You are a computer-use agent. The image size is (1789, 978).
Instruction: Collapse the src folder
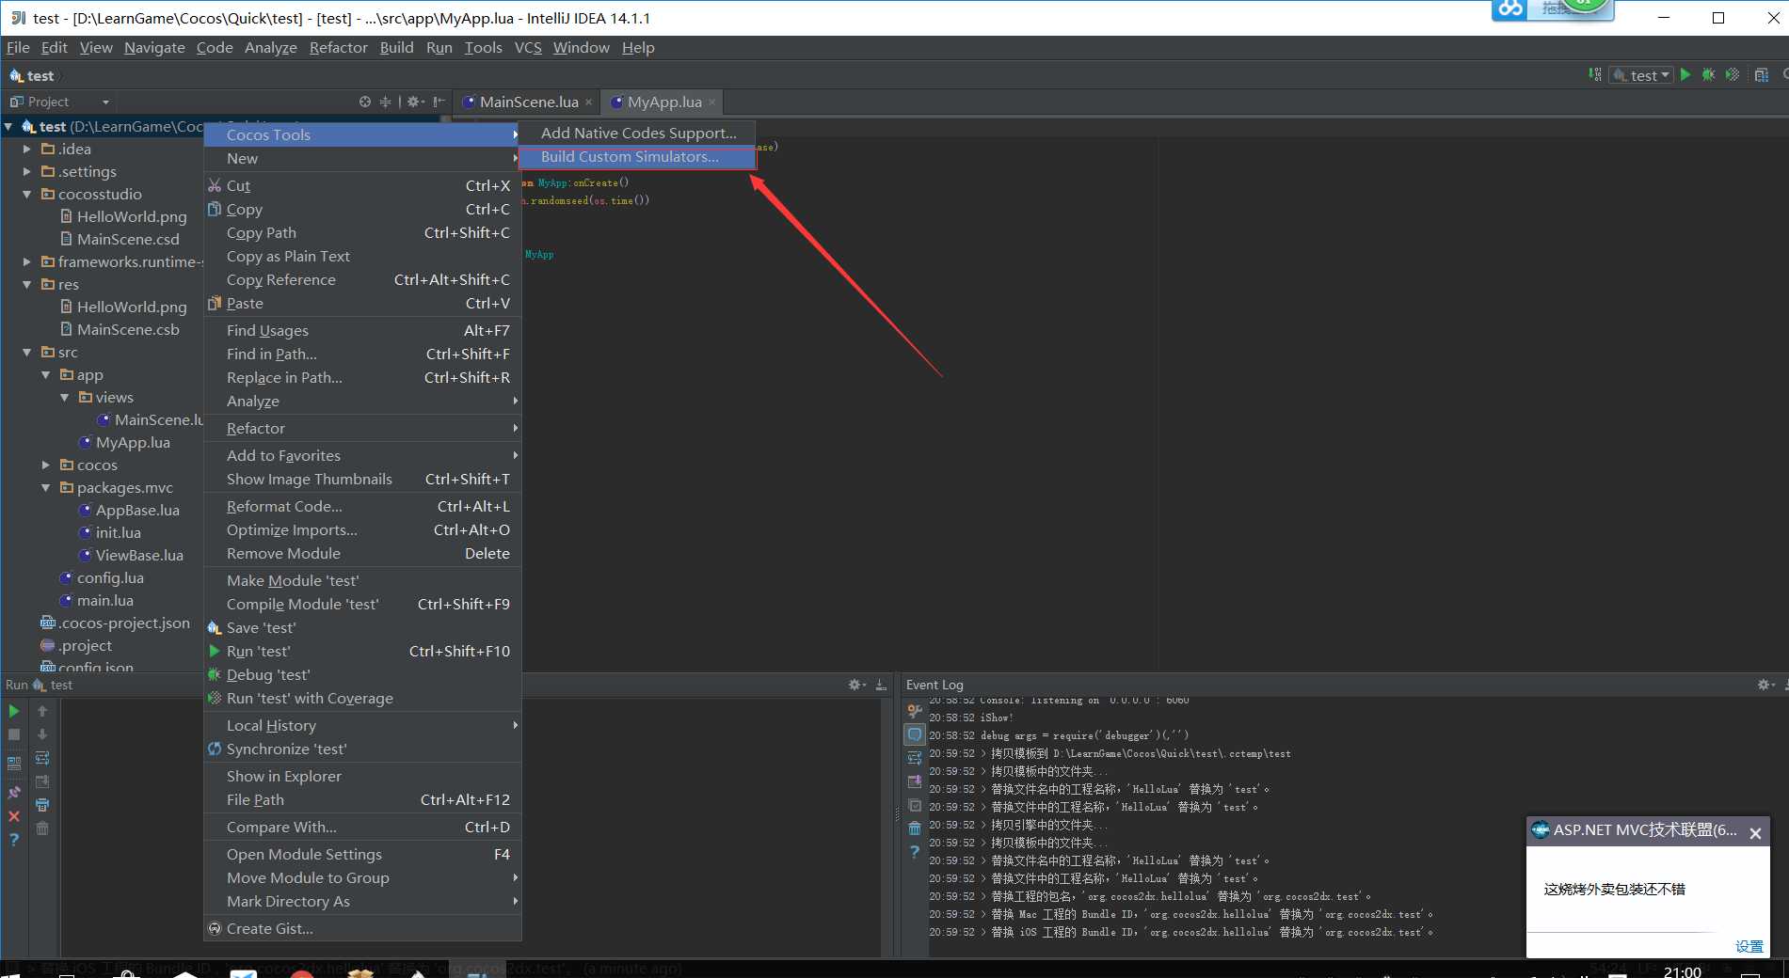(26, 352)
